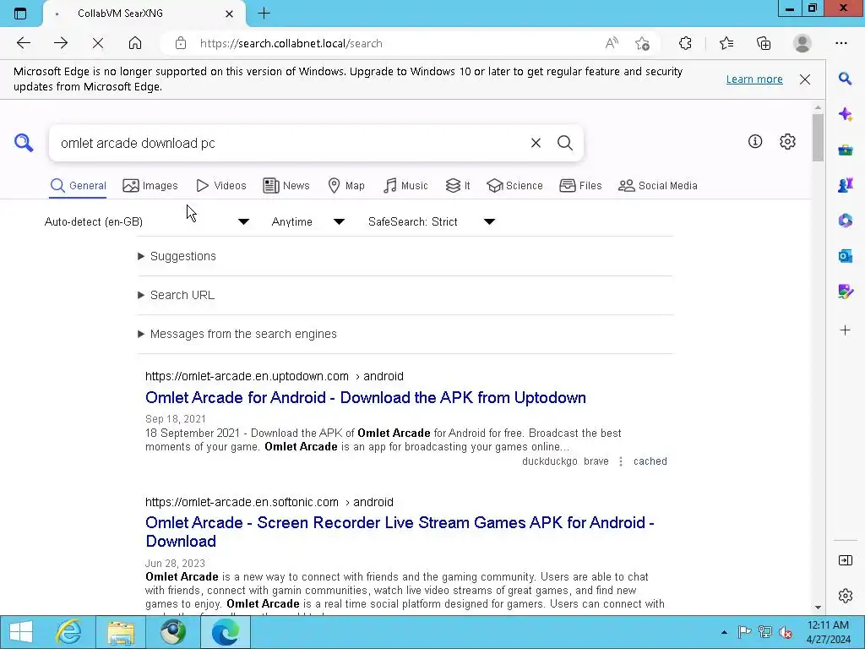The width and height of the screenshot is (865, 649).
Task: Click the SearXNG magnifier logo
Action: [x=24, y=142]
